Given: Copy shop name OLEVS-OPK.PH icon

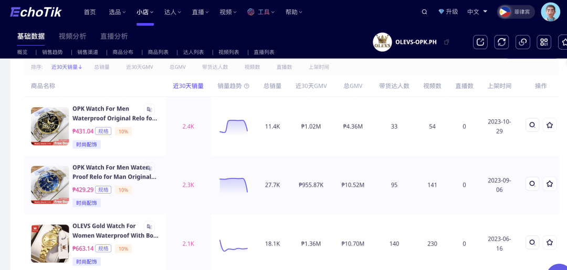Looking at the screenshot, I should click(x=447, y=42).
